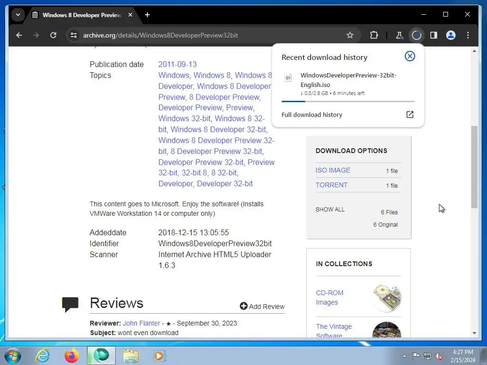Open the side panel icon
487x365 pixels.
[434, 35]
